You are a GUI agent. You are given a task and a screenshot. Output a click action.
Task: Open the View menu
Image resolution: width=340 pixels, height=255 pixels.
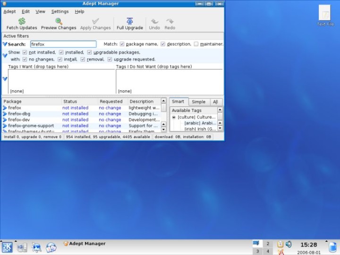(x=40, y=11)
